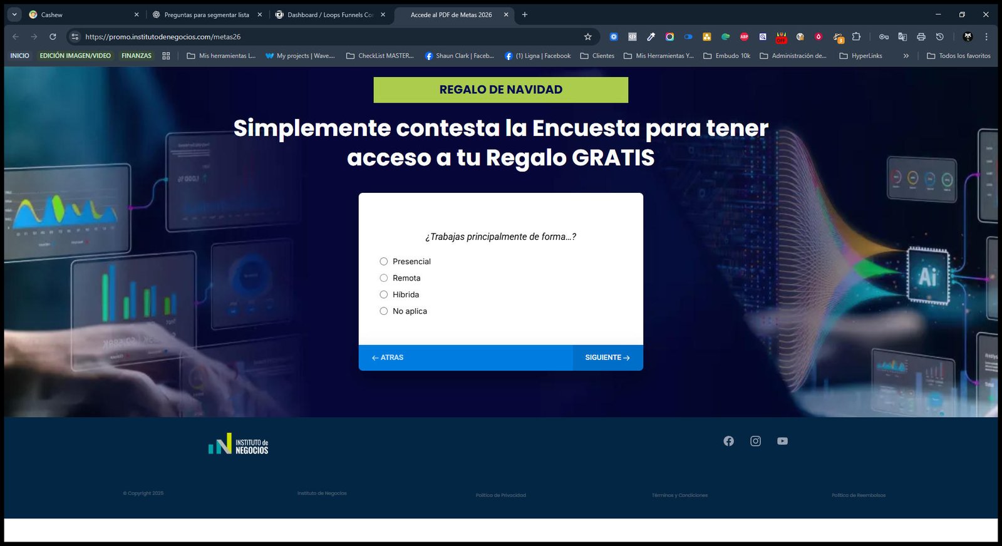
Task: Select the Remota radio option
Action: pos(384,278)
